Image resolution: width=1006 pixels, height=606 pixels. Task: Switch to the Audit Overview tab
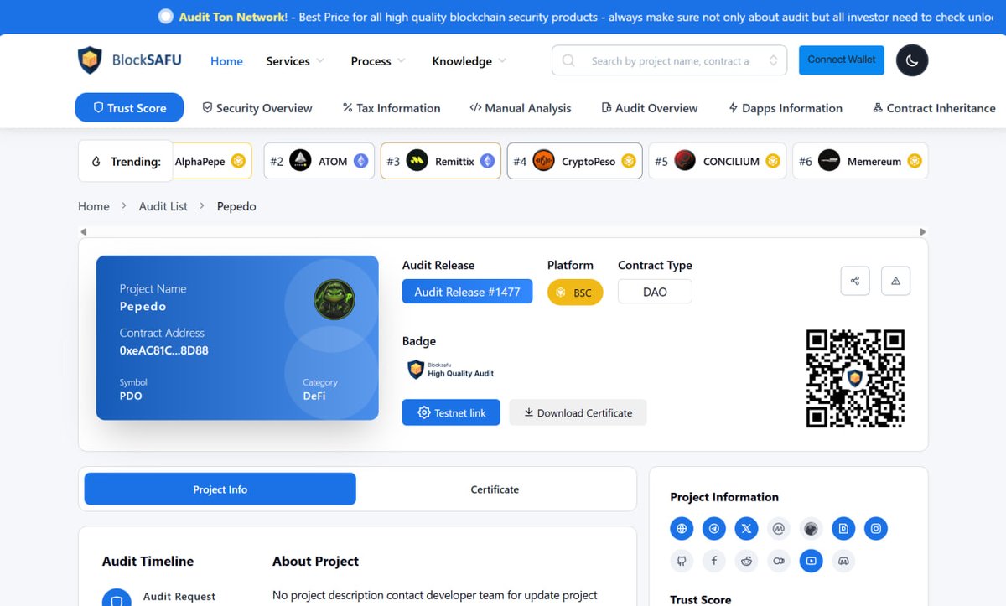(x=650, y=108)
